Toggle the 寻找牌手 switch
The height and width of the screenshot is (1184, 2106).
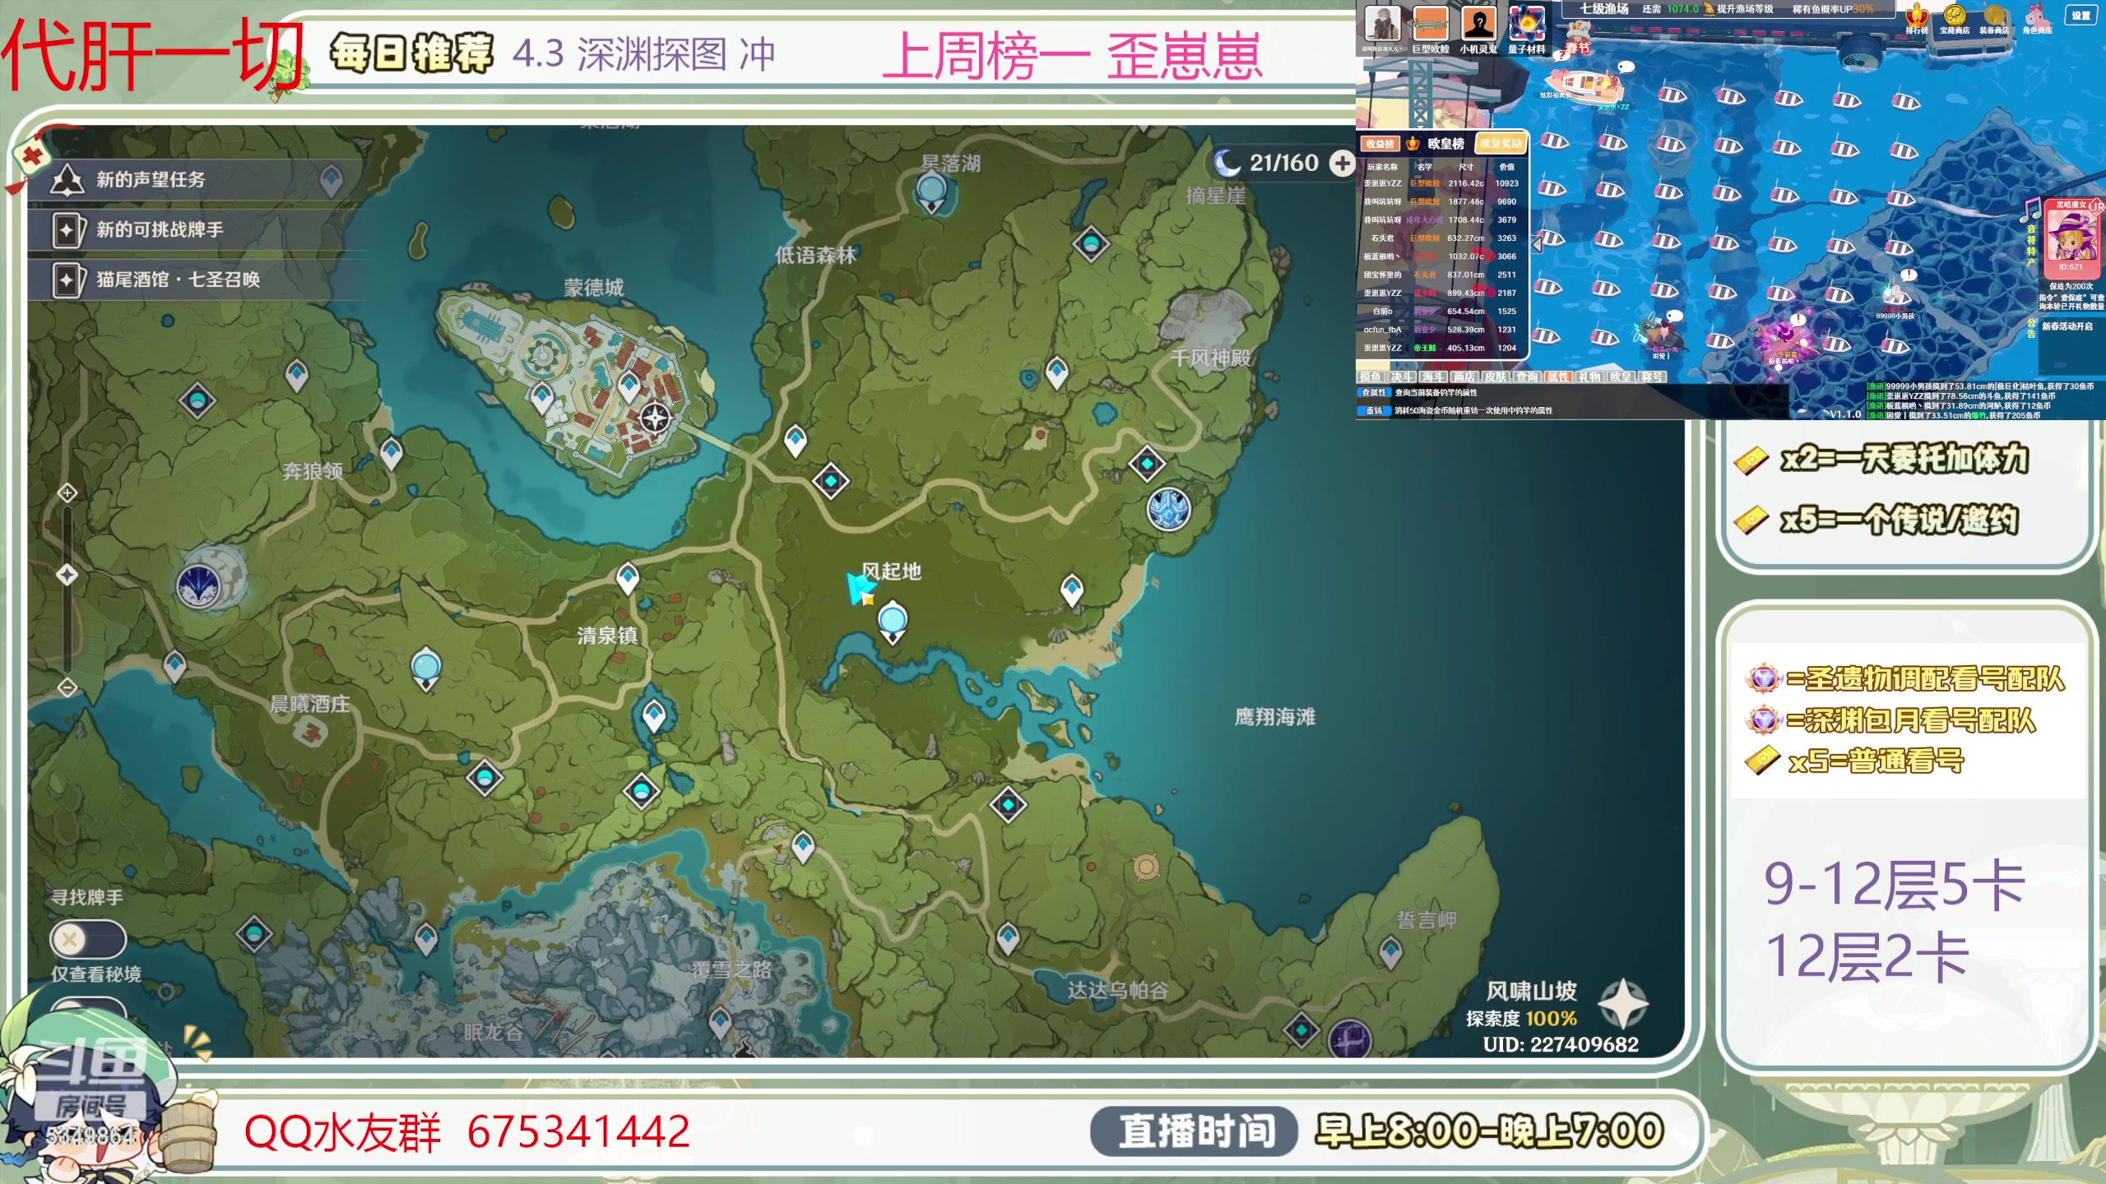[88, 939]
